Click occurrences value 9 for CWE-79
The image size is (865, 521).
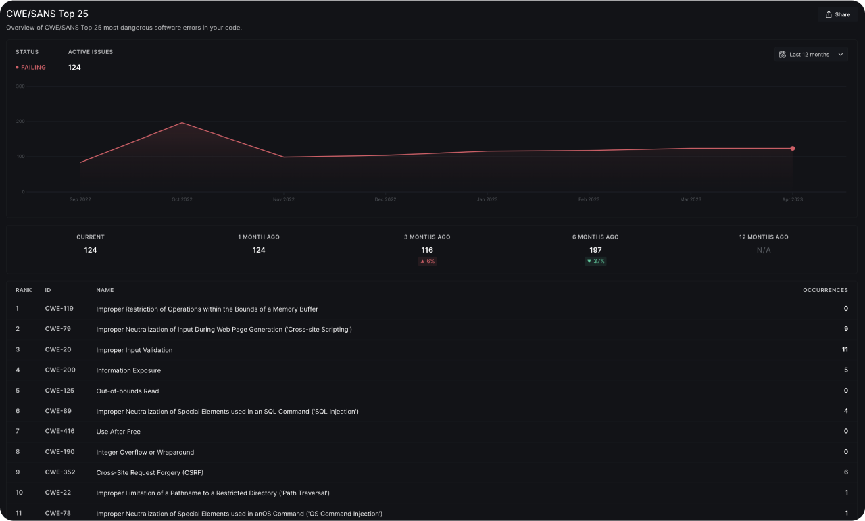click(846, 329)
